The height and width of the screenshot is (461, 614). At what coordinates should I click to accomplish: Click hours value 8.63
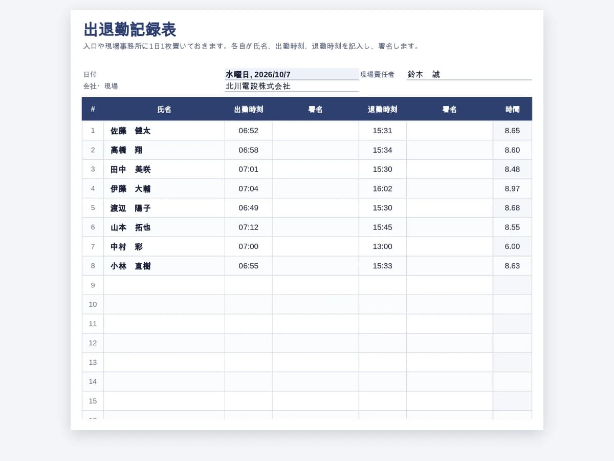coord(512,266)
